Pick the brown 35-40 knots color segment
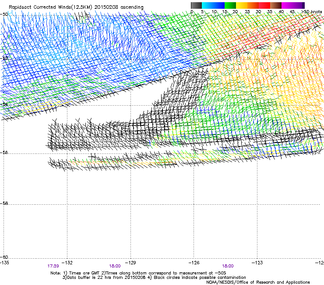The image size is (324, 285). tap(276, 5)
